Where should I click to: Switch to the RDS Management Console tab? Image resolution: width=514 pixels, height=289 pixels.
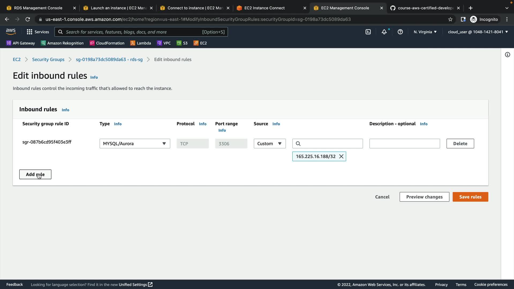pos(38,8)
